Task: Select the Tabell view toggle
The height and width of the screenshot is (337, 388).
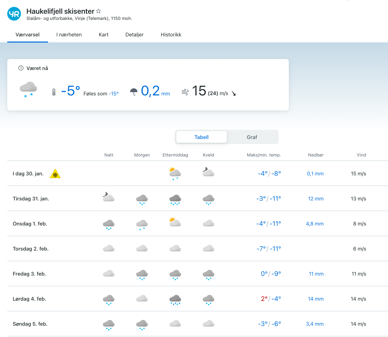Action: point(201,137)
